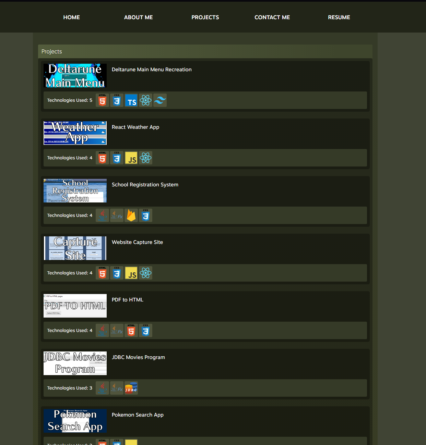Open the JDBC Movies Program thumbnail
This screenshot has height=445, width=426.
click(x=75, y=363)
